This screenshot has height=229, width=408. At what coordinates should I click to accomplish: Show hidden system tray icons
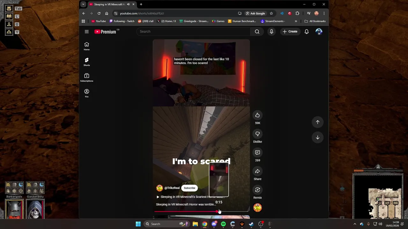point(355,224)
